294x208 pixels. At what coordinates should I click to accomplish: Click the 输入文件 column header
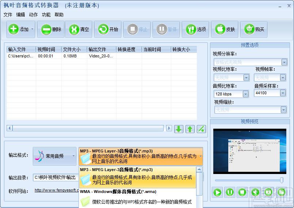21,49
